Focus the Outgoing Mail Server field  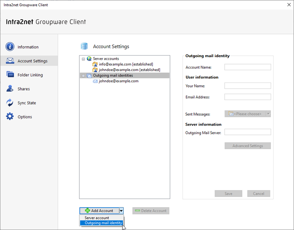(x=247, y=132)
